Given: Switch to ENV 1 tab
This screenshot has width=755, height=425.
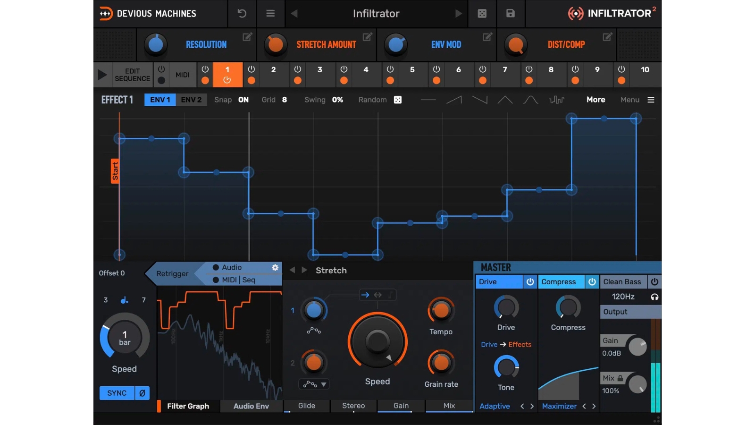Looking at the screenshot, I should click(x=160, y=100).
